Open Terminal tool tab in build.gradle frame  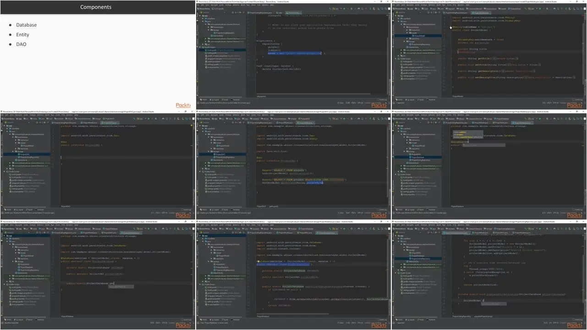click(x=236, y=99)
